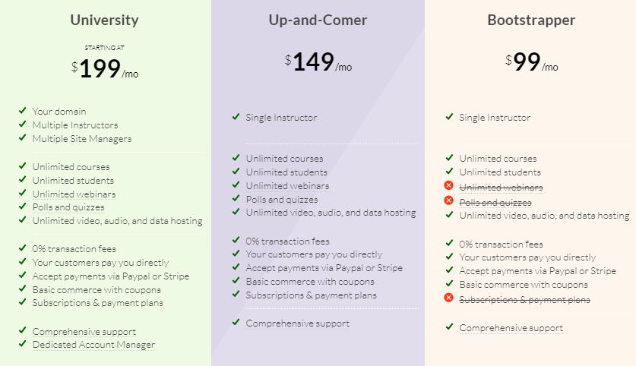This screenshot has height=366, width=636.
Task: Click checkmark beside Up-and-Comer Single Instructor
Action: click(236, 117)
